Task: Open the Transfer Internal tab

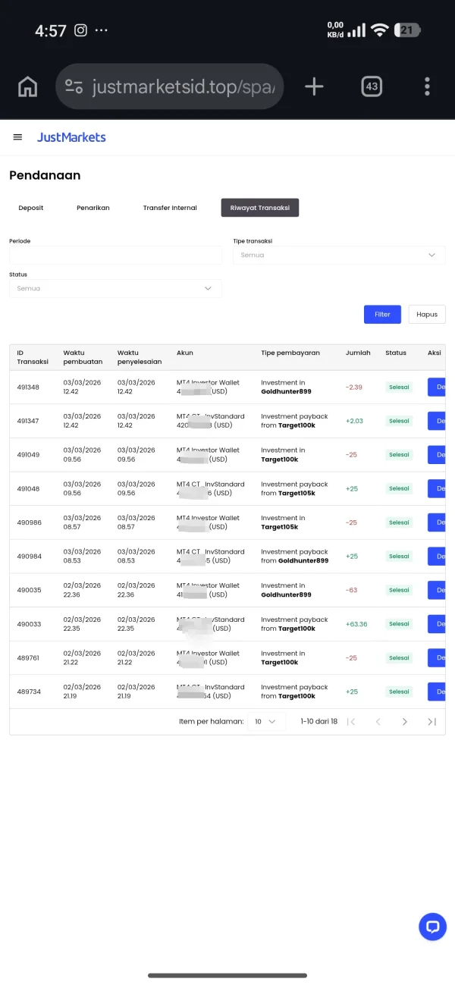Action: pyautogui.click(x=170, y=208)
